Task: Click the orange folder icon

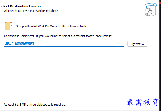Action: click(8, 26)
